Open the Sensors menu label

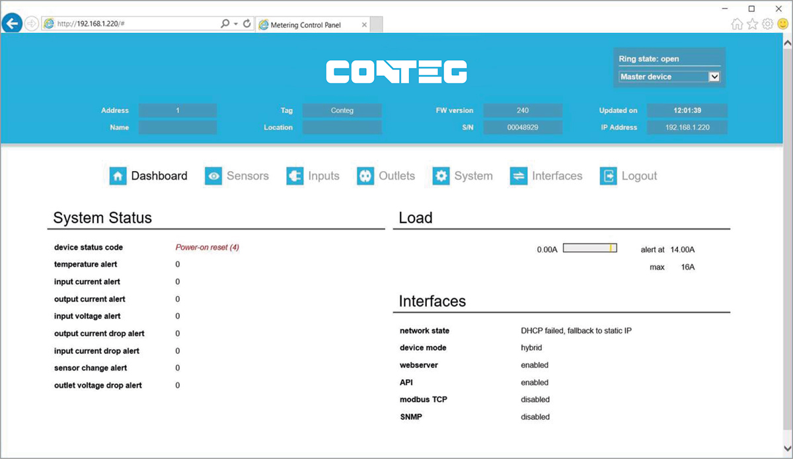pyautogui.click(x=248, y=176)
